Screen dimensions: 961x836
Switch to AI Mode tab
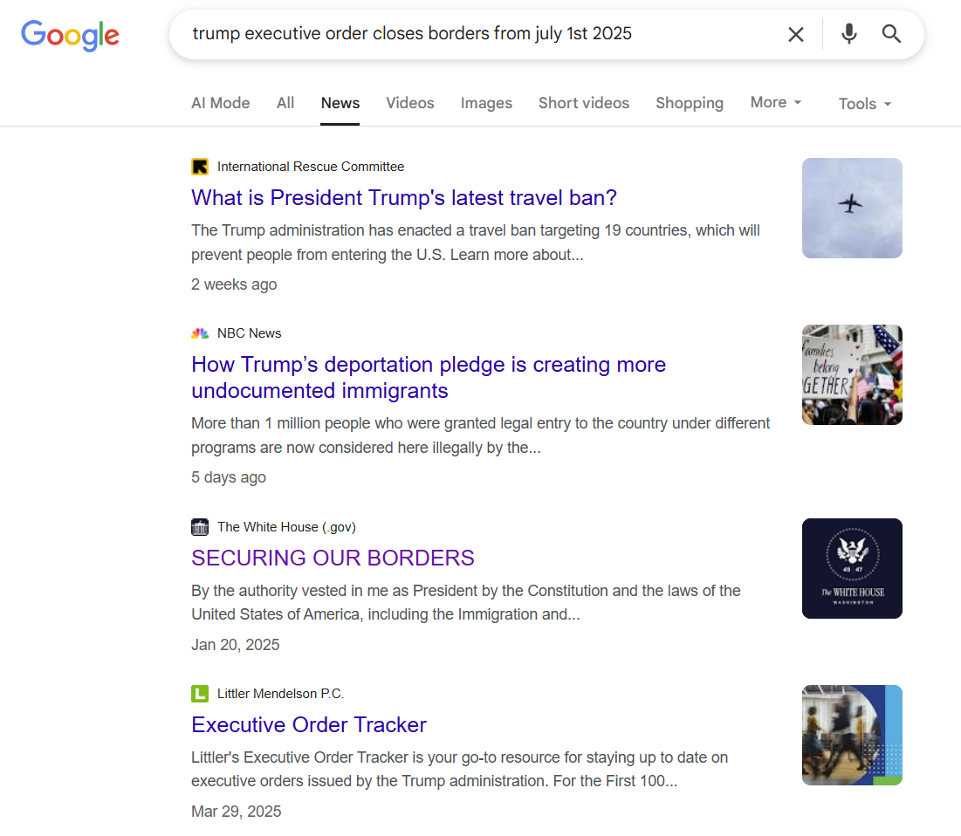[x=221, y=103]
